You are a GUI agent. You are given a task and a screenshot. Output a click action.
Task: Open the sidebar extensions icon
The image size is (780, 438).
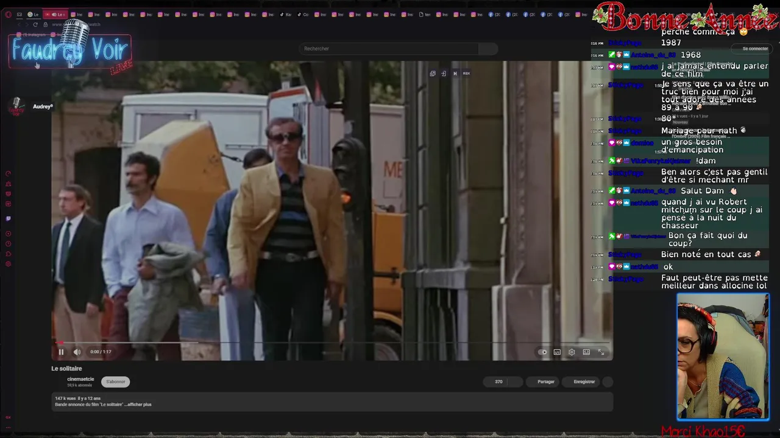coord(8,254)
